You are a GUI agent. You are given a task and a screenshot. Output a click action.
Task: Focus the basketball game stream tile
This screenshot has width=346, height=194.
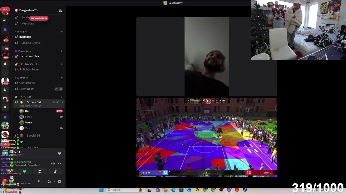207,137
